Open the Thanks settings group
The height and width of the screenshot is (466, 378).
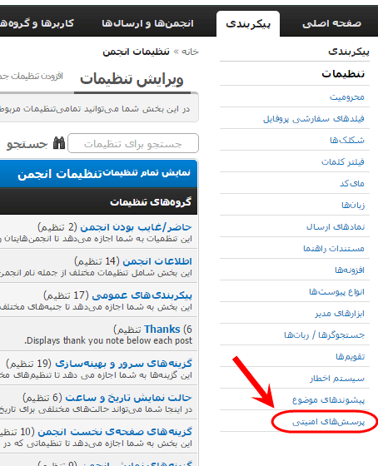162,330
